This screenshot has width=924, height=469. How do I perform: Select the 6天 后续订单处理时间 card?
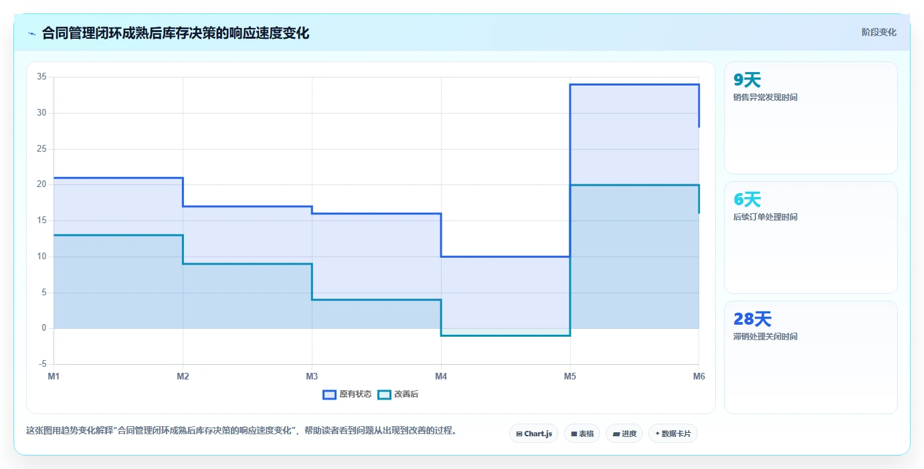(x=810, y=238)
